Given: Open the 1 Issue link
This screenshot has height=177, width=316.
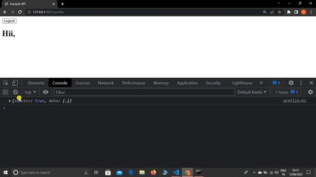Looking at the screenshot, I should [x=286, y=92].
